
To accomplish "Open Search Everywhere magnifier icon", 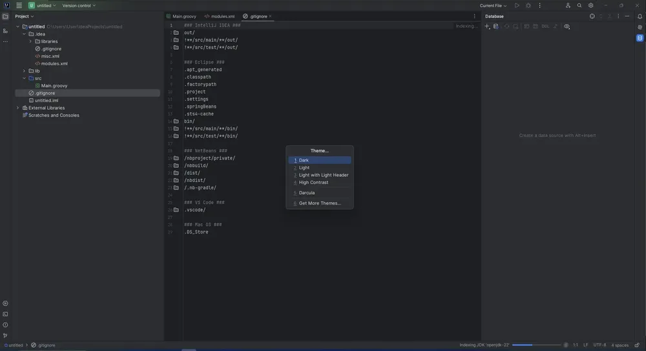I will [579, 5].
